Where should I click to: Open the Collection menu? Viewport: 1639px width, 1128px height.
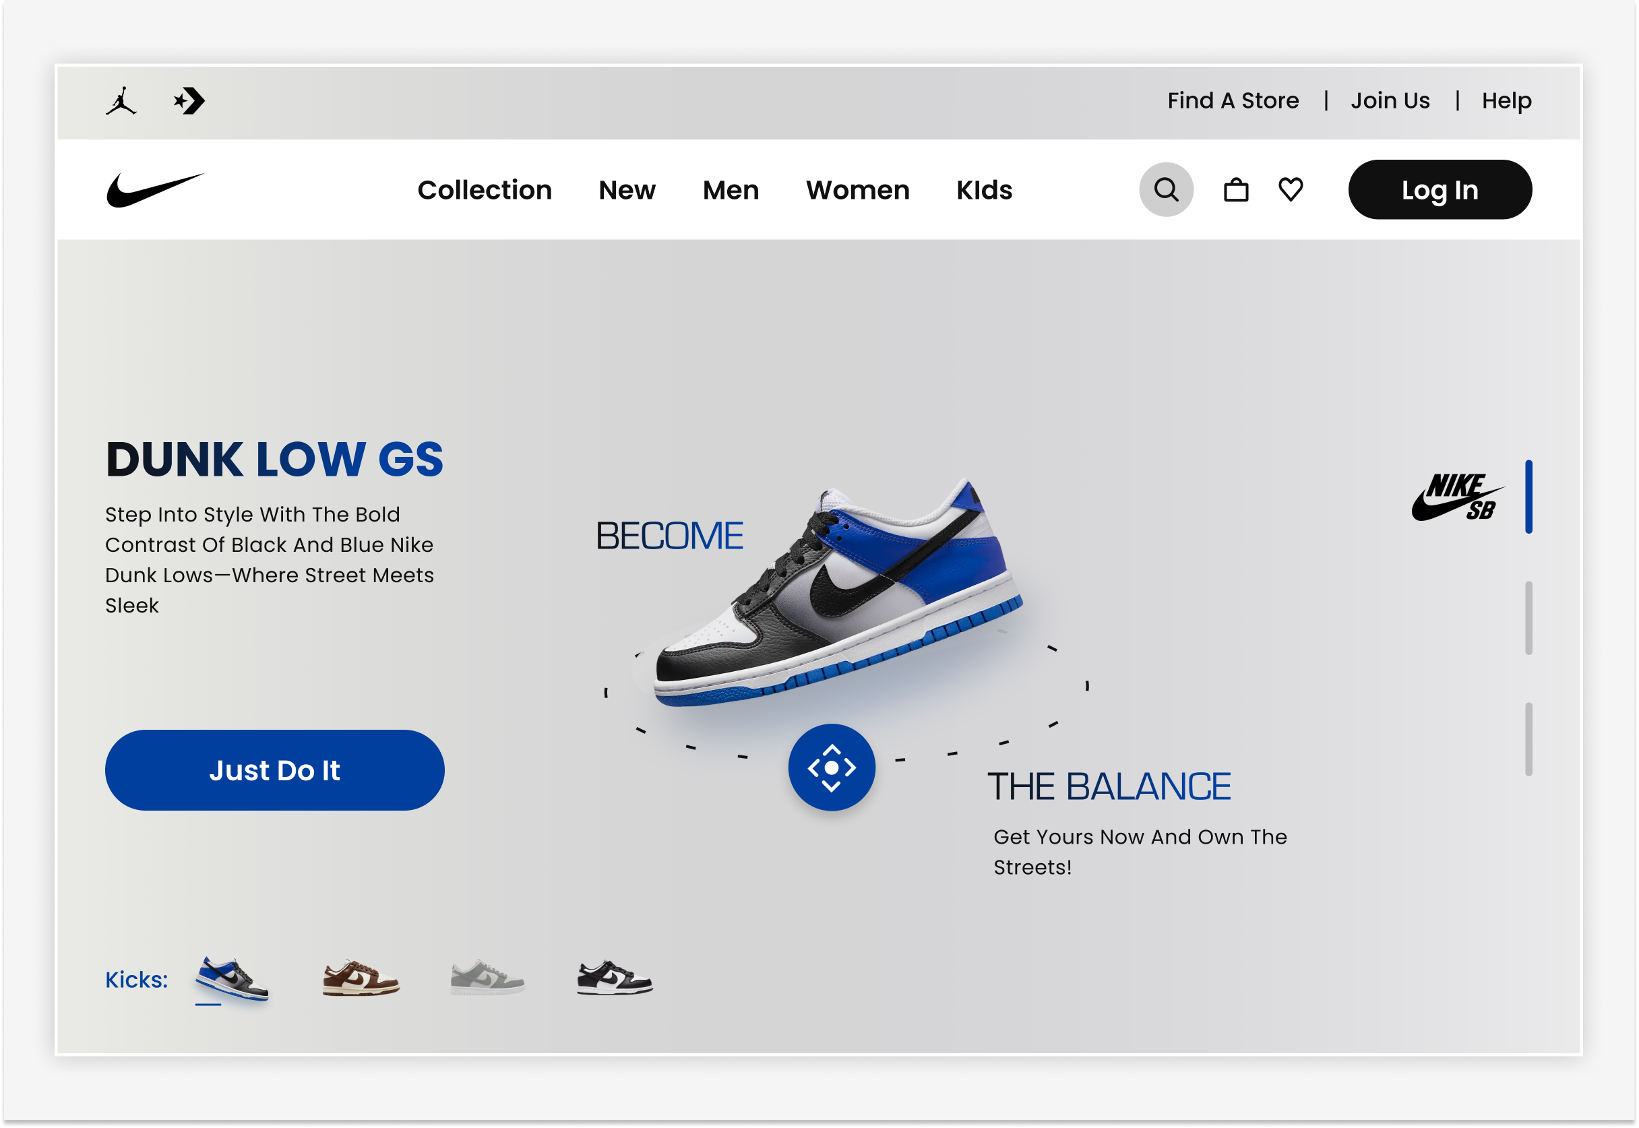tap(485, 189)
